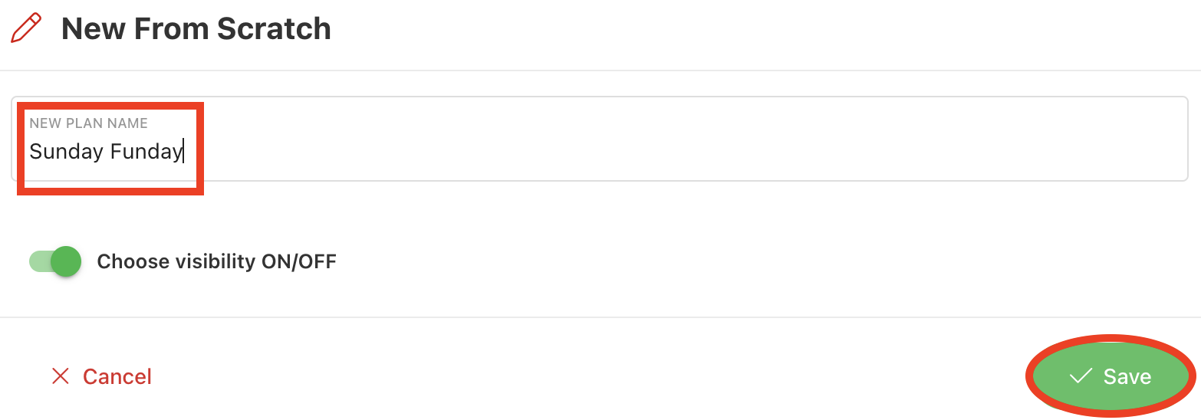1201x420 pixels.
Task: Click the green knob of visibility toggle
Action: coord(66,261)
